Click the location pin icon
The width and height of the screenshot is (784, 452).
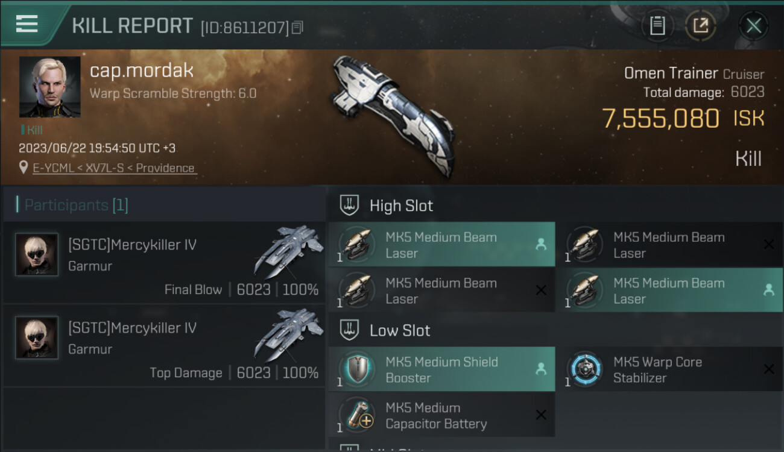tap(24, 168)
